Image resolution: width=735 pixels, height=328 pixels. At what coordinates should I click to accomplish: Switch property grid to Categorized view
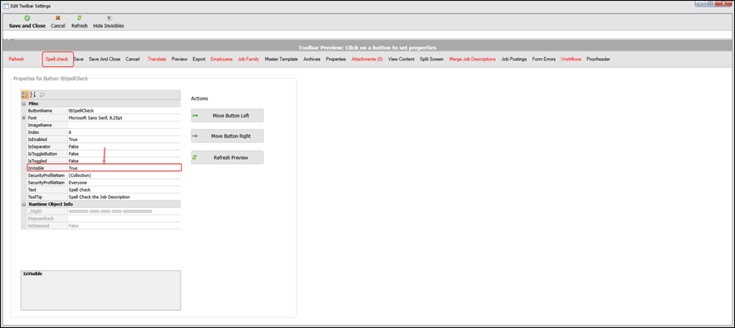coord(25,95)
